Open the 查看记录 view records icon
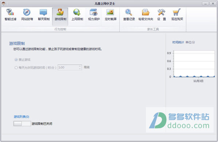Screen dimensions: 218x142 click(x=129, y=12)
